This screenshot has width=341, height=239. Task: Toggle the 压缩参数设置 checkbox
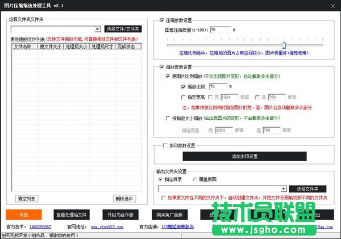tap(161, 20)
